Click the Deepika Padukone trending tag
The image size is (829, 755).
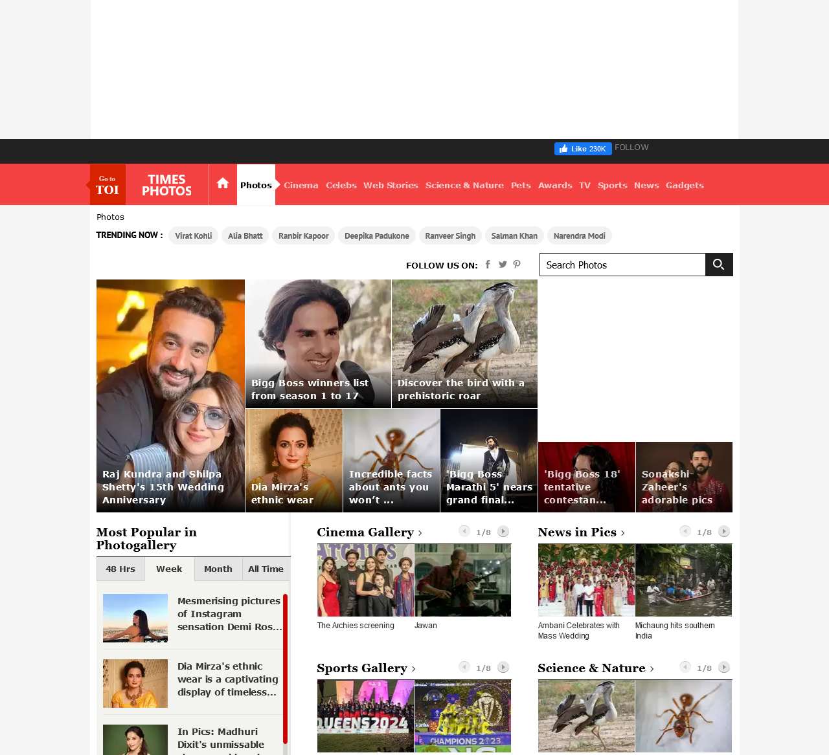[377, 235]
